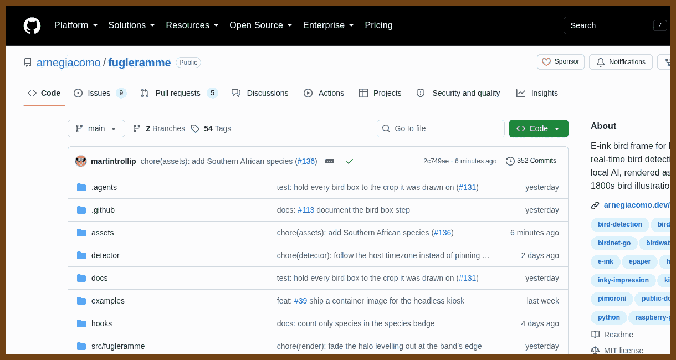Click folder icon beside hooks
The width and height of the screenshot is (676, 360).
(81, 323)
